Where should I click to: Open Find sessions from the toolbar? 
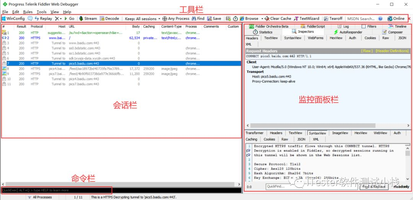pyautogui.click(x=198, y=19)
